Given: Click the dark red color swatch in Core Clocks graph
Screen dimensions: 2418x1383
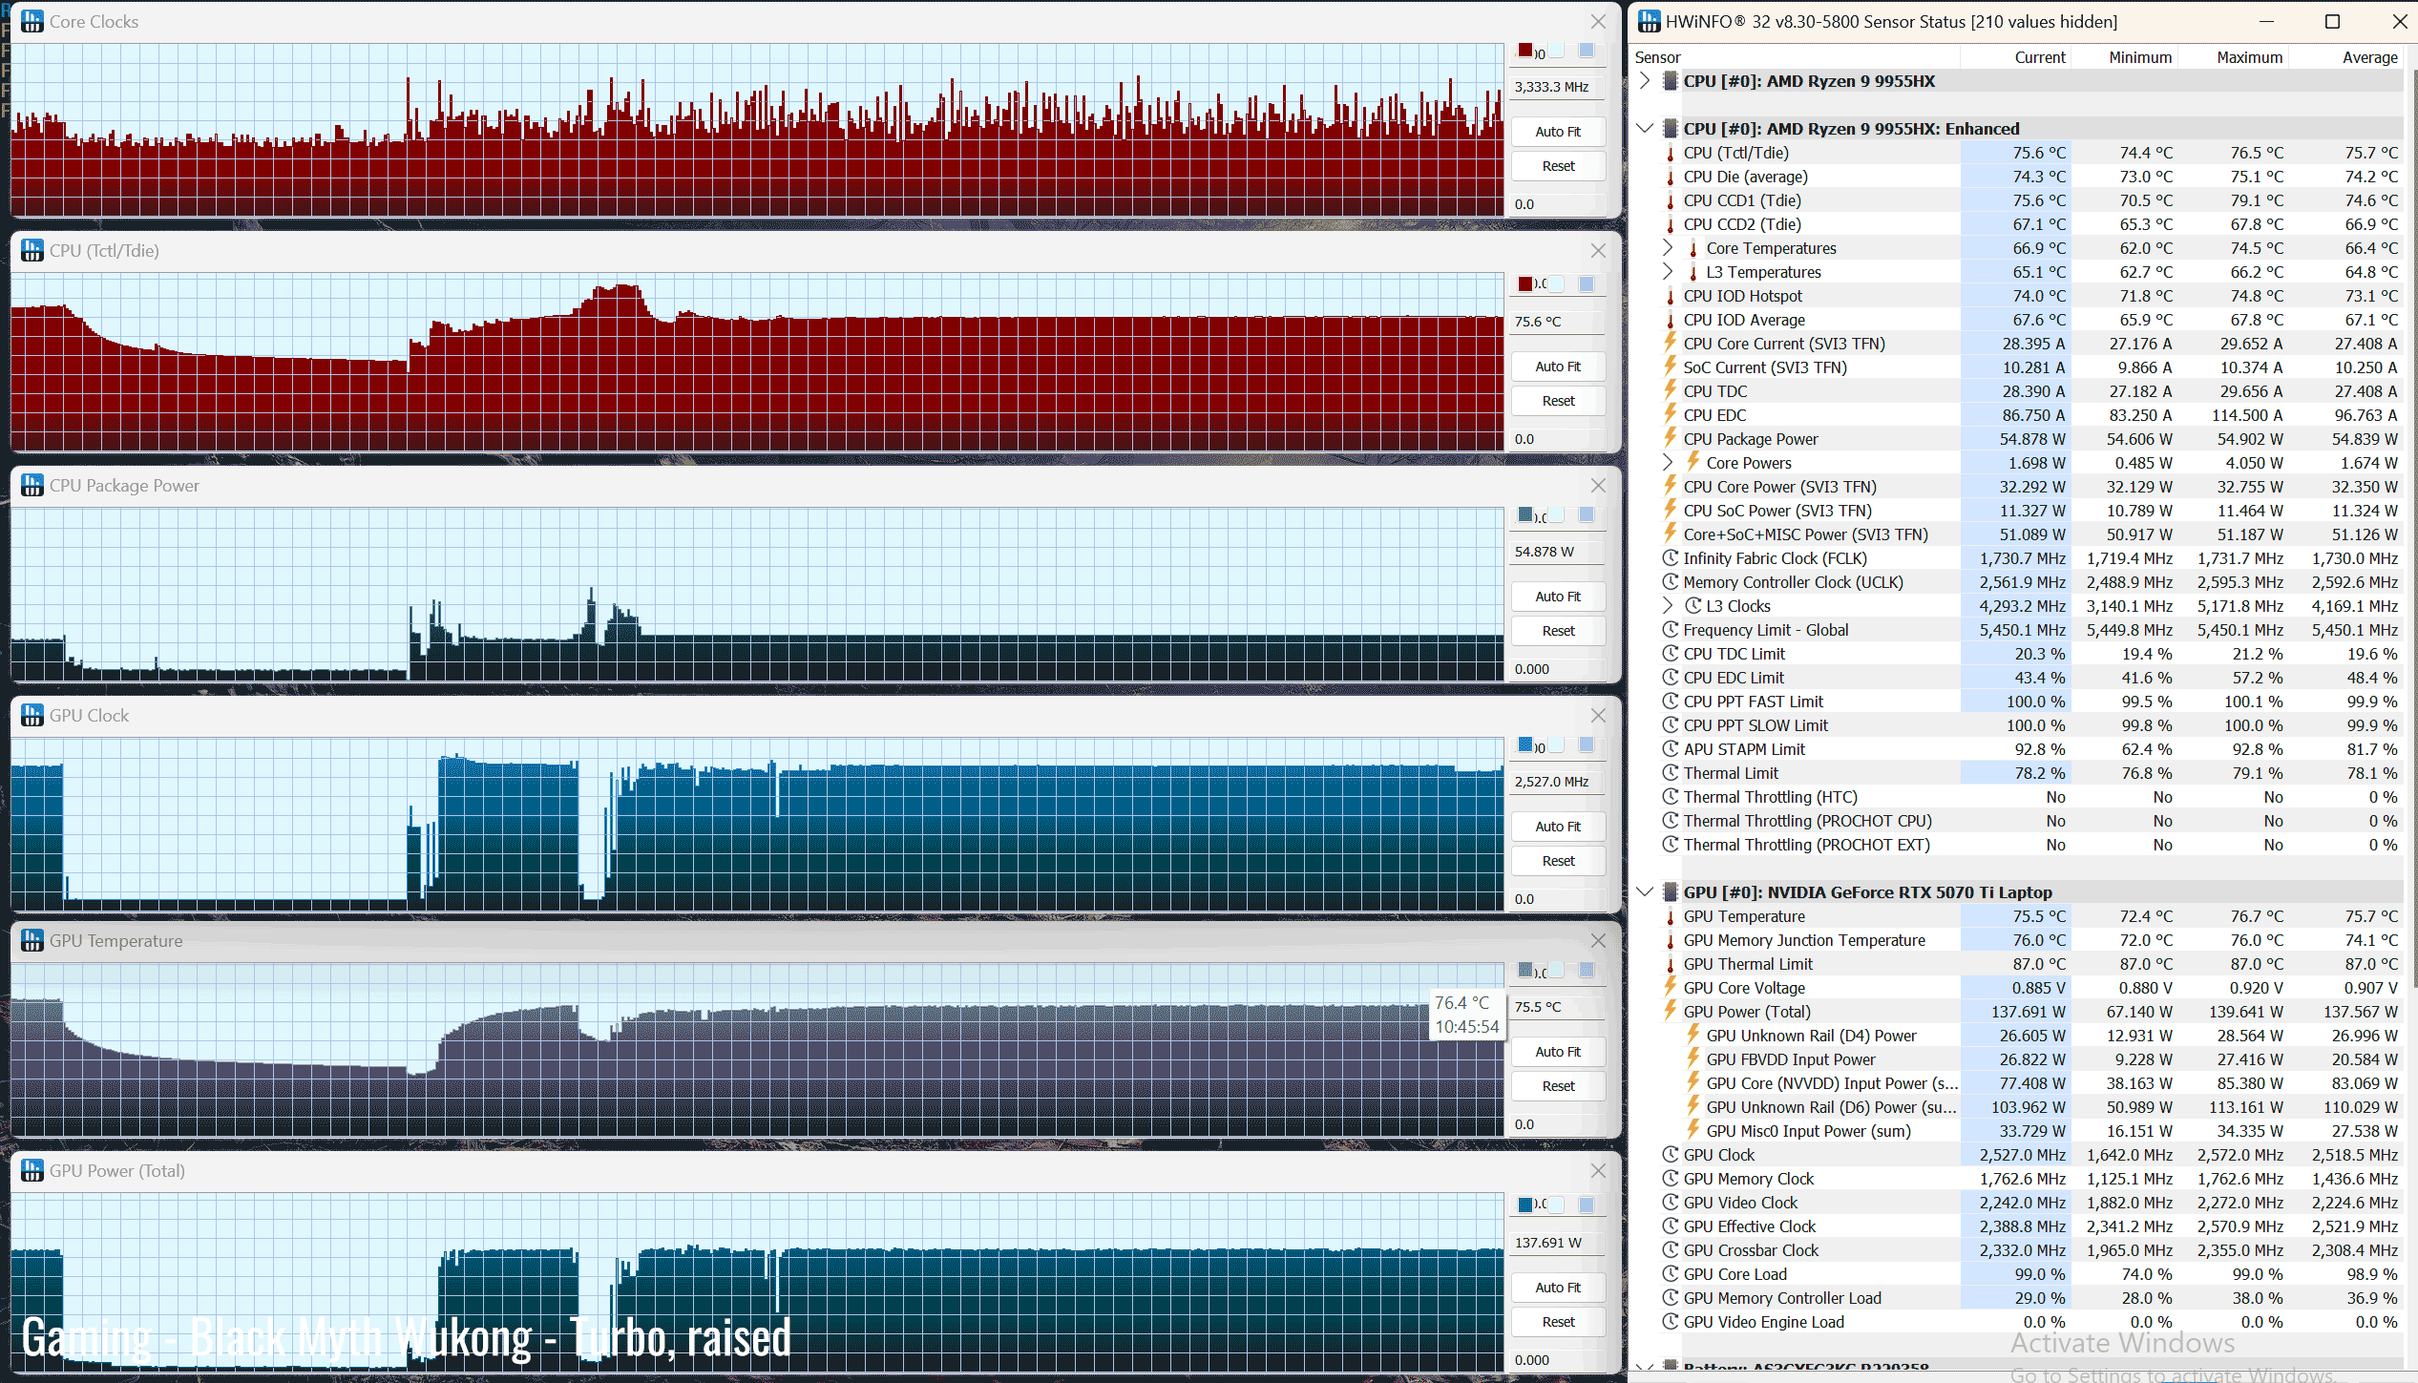Looking at the screenshot, I should coord(1525,51).
